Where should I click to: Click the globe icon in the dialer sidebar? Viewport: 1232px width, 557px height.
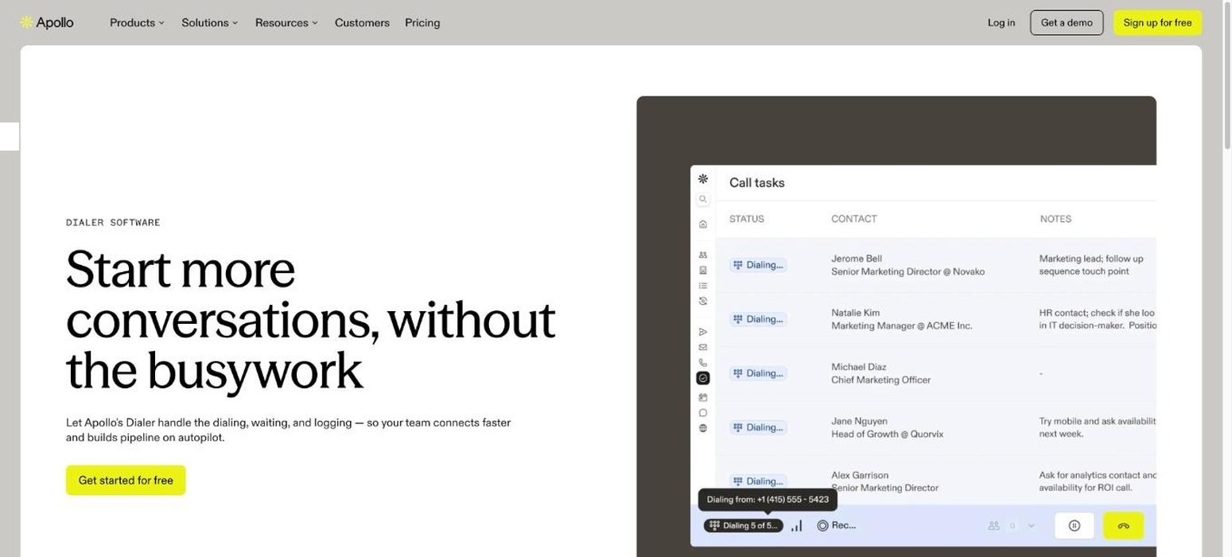tap(703, 428)
